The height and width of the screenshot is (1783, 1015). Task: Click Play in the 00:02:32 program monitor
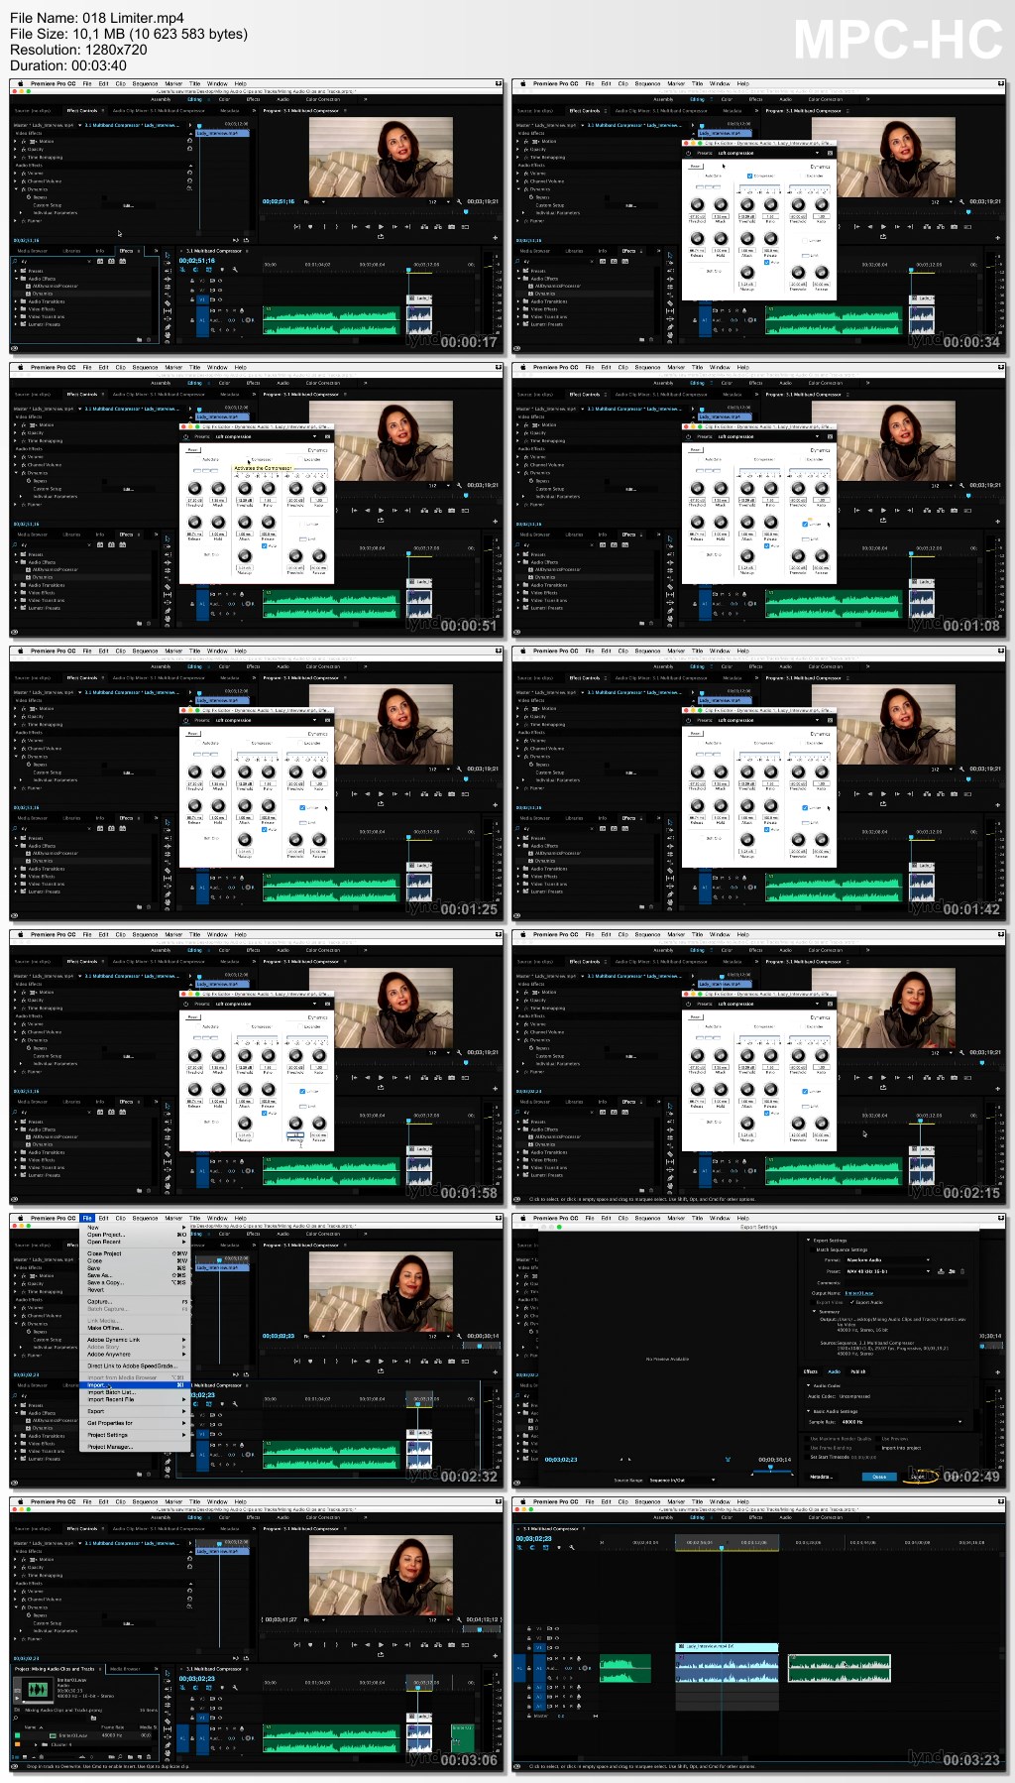[x=381, y=1361]
